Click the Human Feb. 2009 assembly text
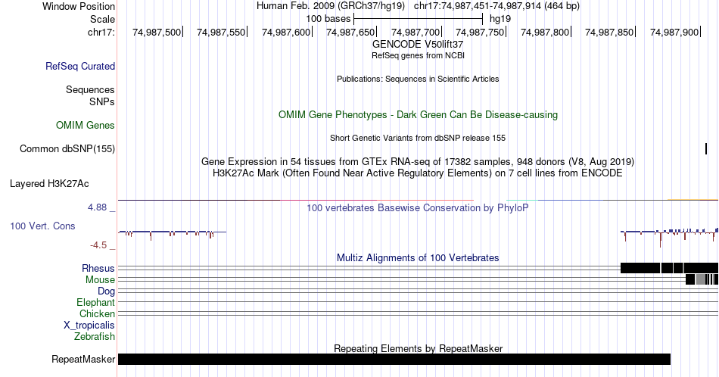This screenshot has height=377, width=719. click(331, 6)
